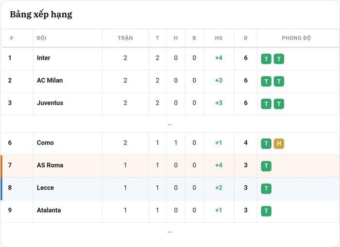Click Inter's second green T form badge
Viewport: 340px width, 247px height.
(x=279, y=59)
